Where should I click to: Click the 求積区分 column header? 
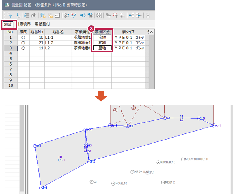(102, 32)
